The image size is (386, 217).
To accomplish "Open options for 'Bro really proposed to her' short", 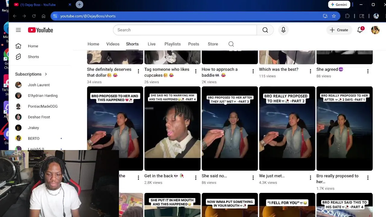I will click(x=368, y=178).
